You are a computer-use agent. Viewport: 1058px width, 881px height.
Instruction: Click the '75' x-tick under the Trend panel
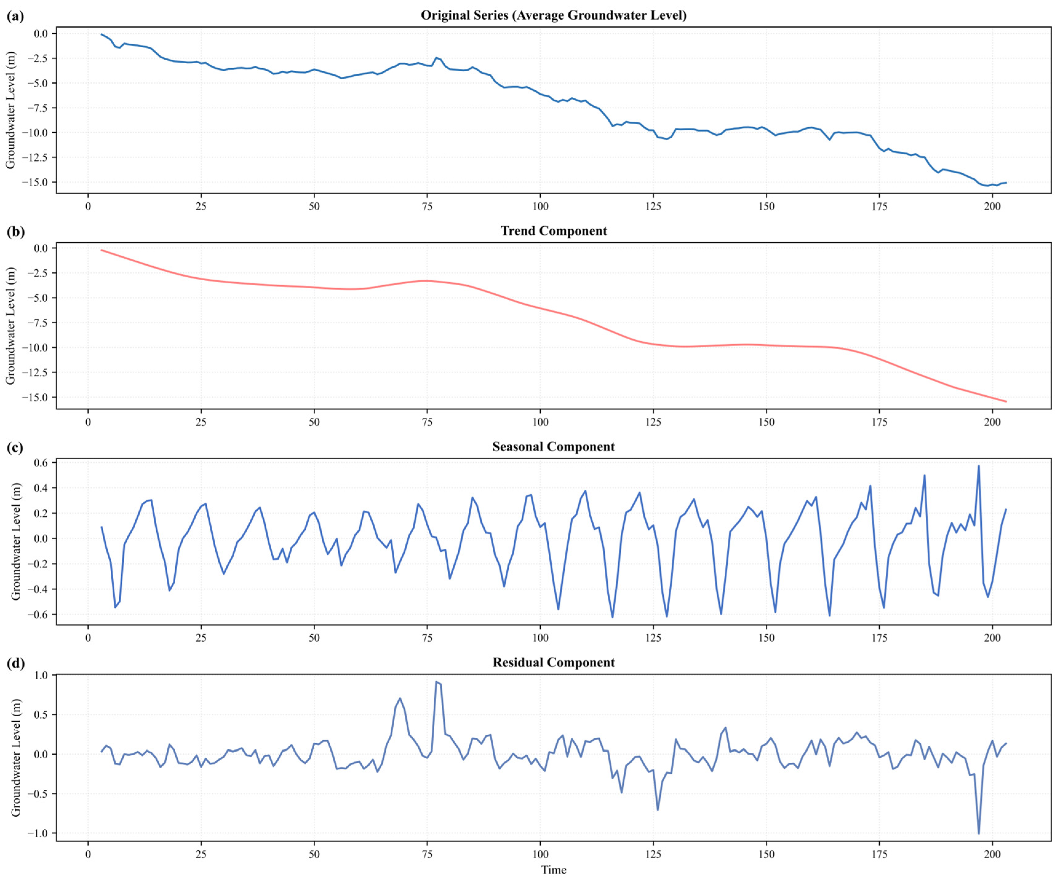tap(427, 422)
